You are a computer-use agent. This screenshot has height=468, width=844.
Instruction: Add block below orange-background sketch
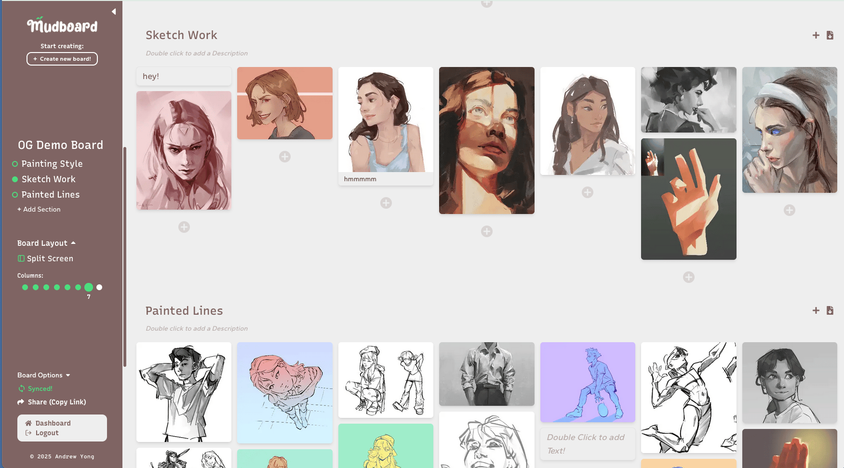[285, 157]
